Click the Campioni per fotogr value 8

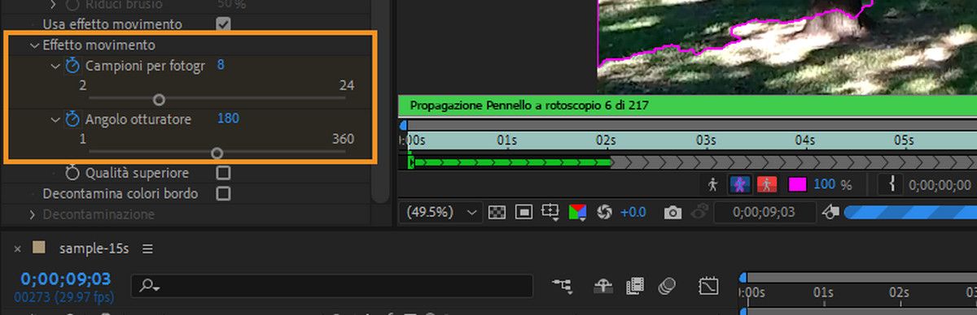point(221,65)
